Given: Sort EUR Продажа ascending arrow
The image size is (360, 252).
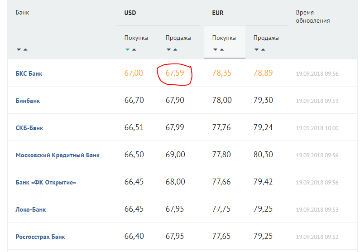Looking at the screenshot, I should pos(264,49).
